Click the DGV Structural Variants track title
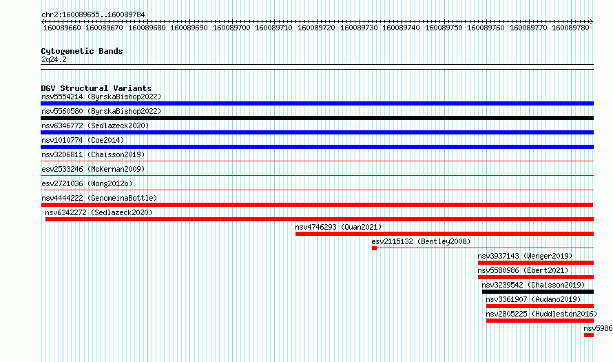 click(96, 88)
